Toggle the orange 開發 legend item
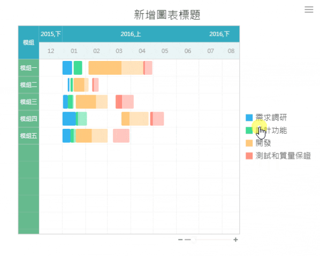The height and width of the screenshot is (256, 320). pyautogui.click(x=258, y=143)
